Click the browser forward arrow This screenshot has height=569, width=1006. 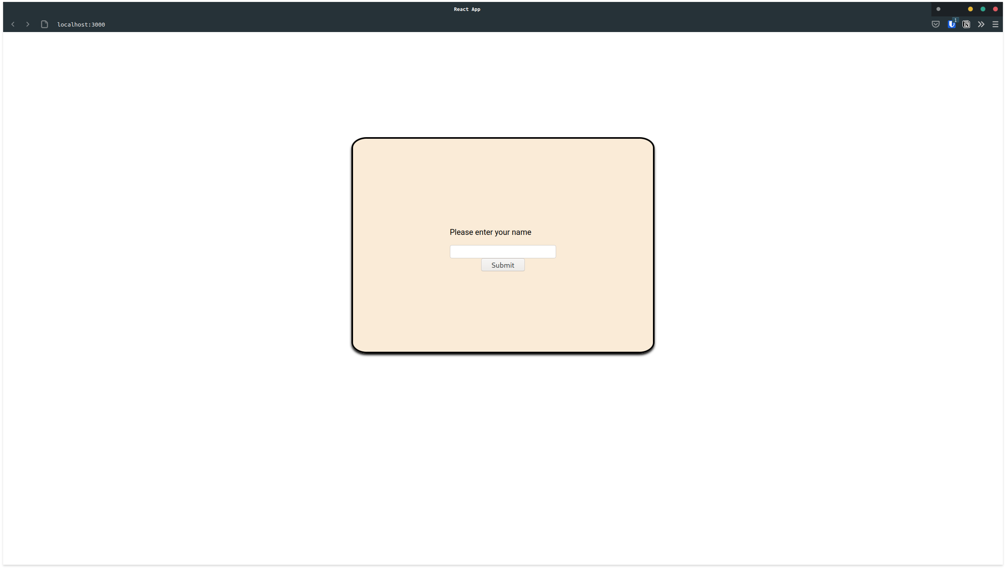(28, 24)
